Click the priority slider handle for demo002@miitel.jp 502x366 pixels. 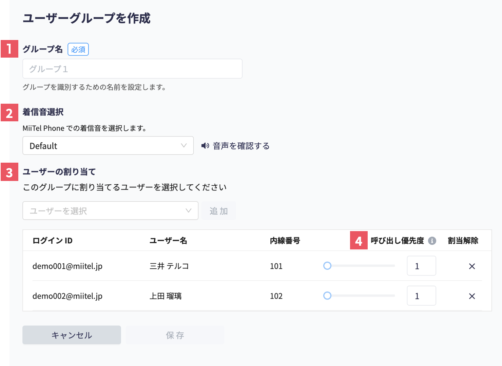click(x=327, y=296)
